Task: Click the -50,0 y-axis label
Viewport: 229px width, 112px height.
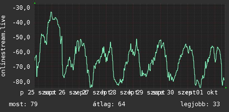Action: pos(21,37)
